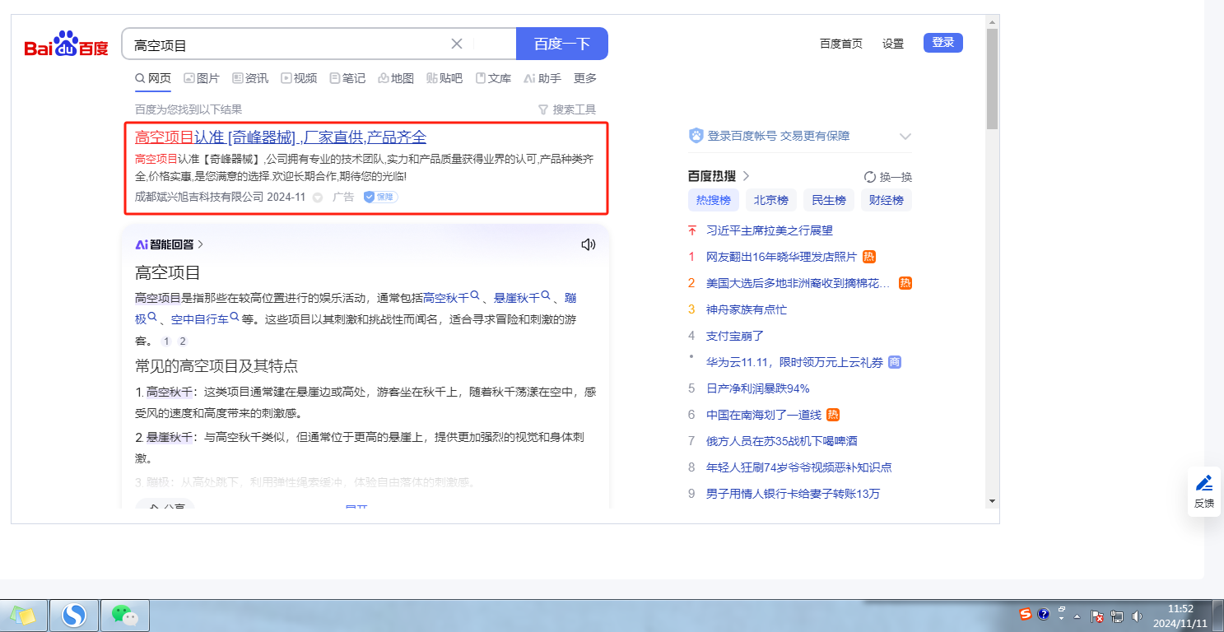Click the Sogou input method tray icon
The image size is (1224, 632).
1026,614
